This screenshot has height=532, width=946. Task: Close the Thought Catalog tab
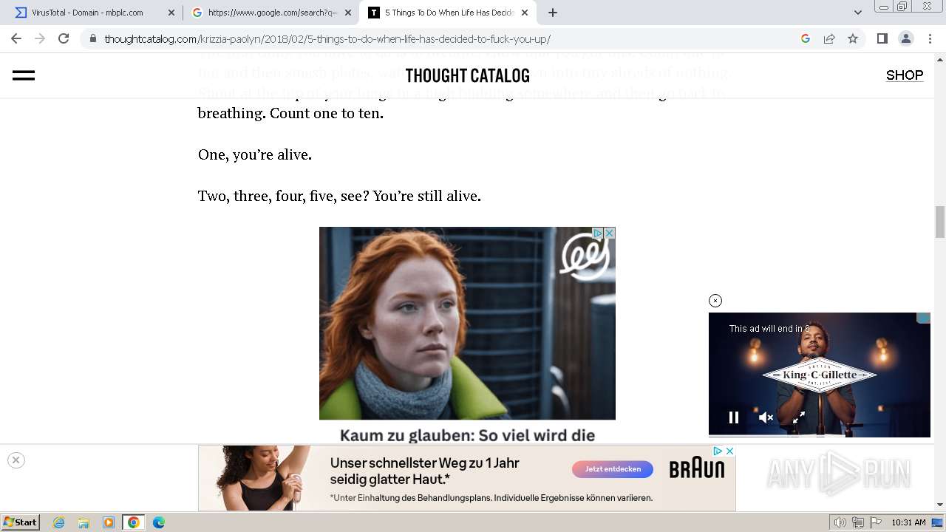click(525, 13)
